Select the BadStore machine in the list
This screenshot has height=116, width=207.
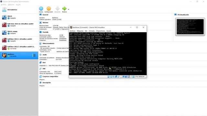(19, 55)
